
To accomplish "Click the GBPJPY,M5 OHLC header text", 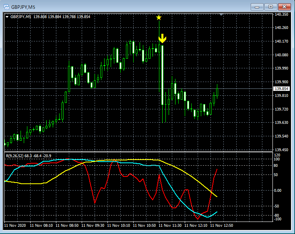I will click(x=50, y=17).
